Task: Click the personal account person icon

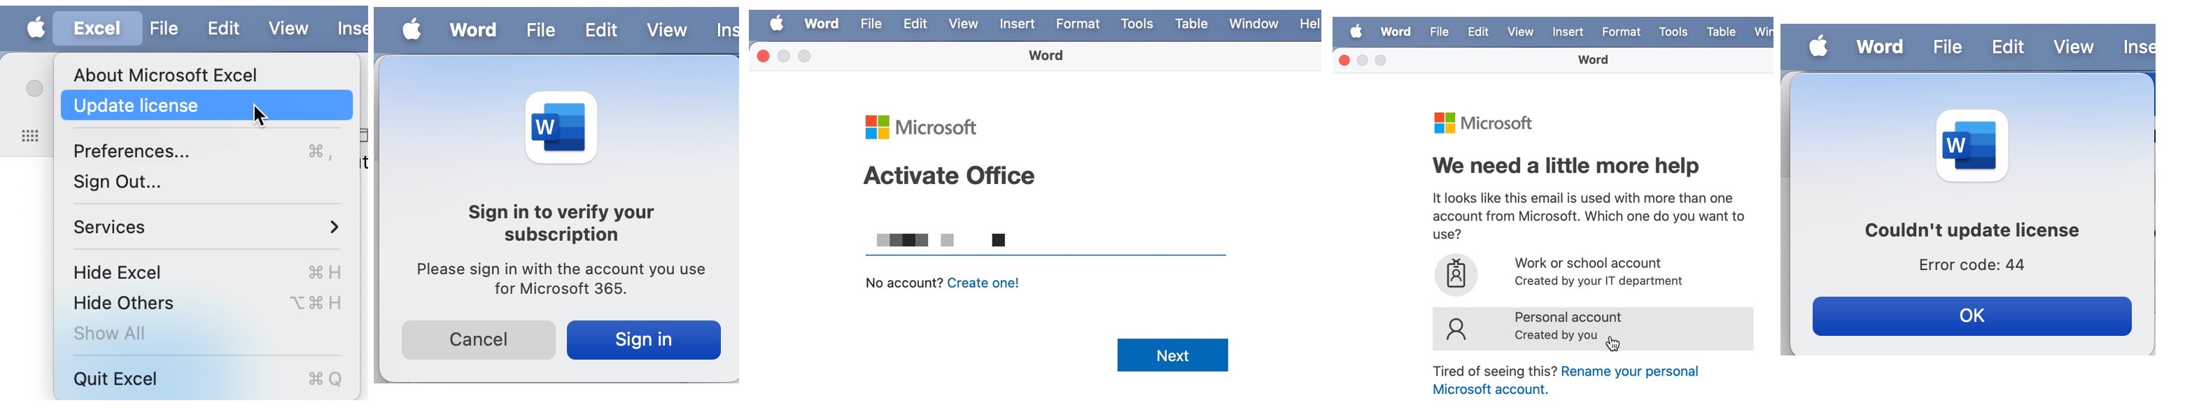Action: (x=1456, y=330)
